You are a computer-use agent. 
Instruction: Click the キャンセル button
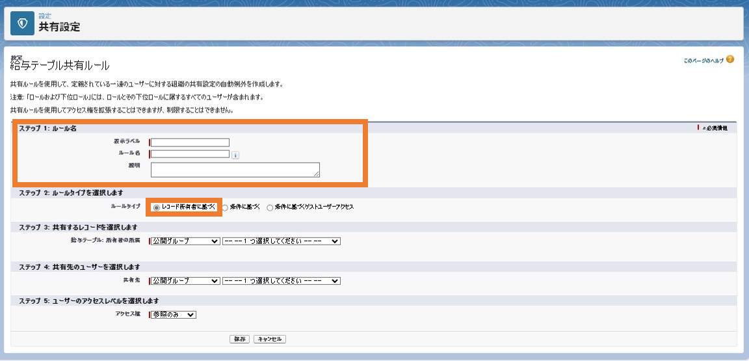coord(270,339)
